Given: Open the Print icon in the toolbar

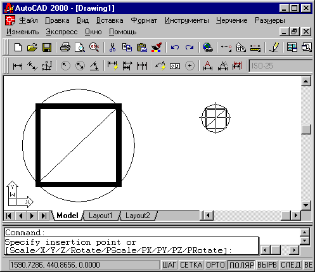Looking at the screenshot, I should point(65,48).
